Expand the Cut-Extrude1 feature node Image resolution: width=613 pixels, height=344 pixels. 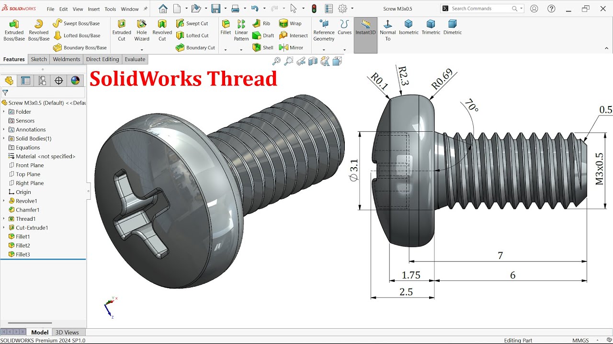point(4,227)
